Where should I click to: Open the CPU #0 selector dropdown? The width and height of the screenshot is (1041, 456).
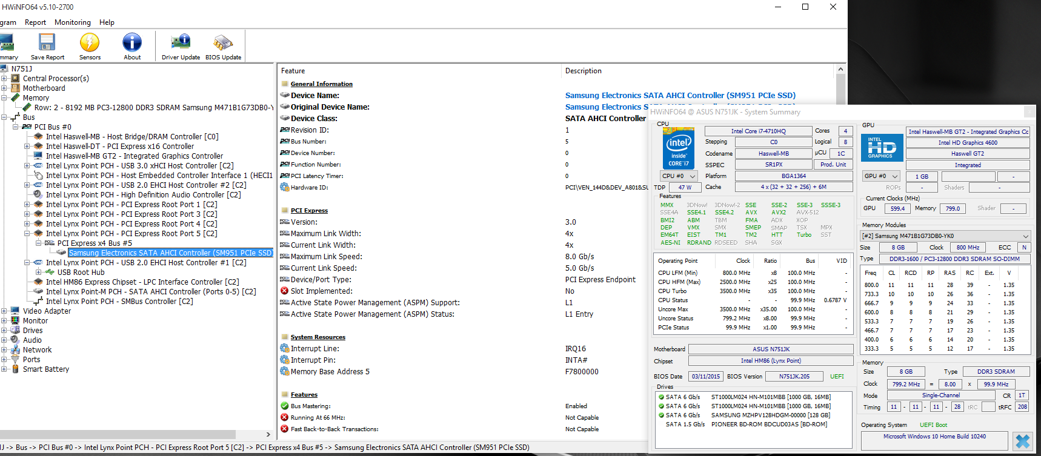(679, 176)
